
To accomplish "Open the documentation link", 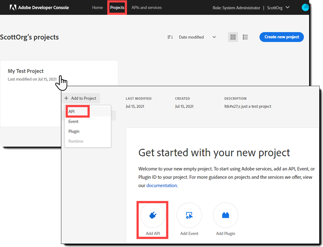I will pyautogui.click(x=162, y=185).
